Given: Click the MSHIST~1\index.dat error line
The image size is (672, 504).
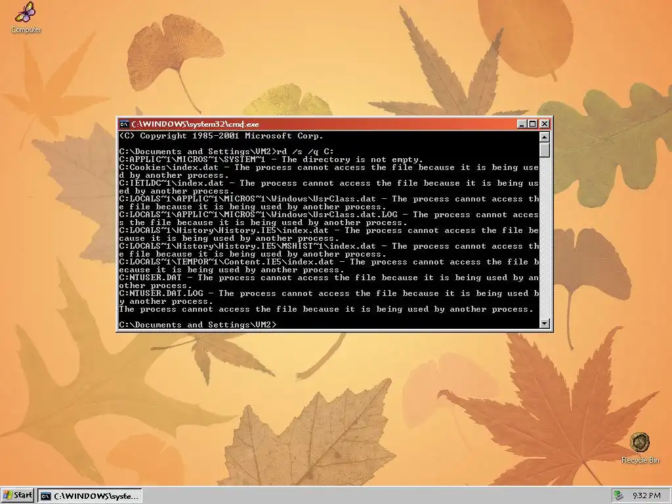Looking at the screenshot, I should pyautogui.click(x=329, y=250).
